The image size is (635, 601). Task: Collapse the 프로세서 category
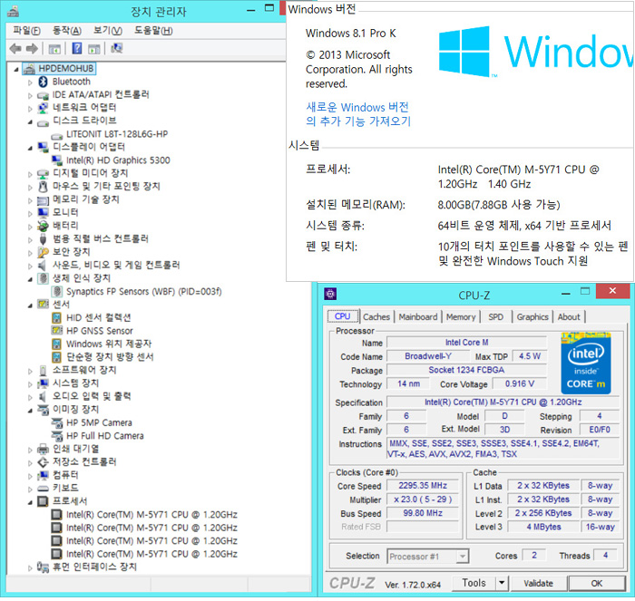point(30,503)
